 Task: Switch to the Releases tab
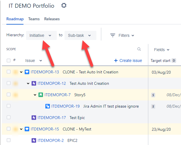52,19
